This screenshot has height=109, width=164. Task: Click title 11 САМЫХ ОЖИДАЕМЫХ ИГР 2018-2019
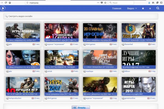100,67
